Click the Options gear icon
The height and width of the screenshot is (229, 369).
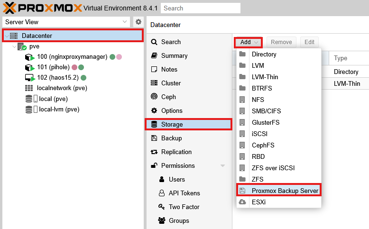tap(154, 110)
